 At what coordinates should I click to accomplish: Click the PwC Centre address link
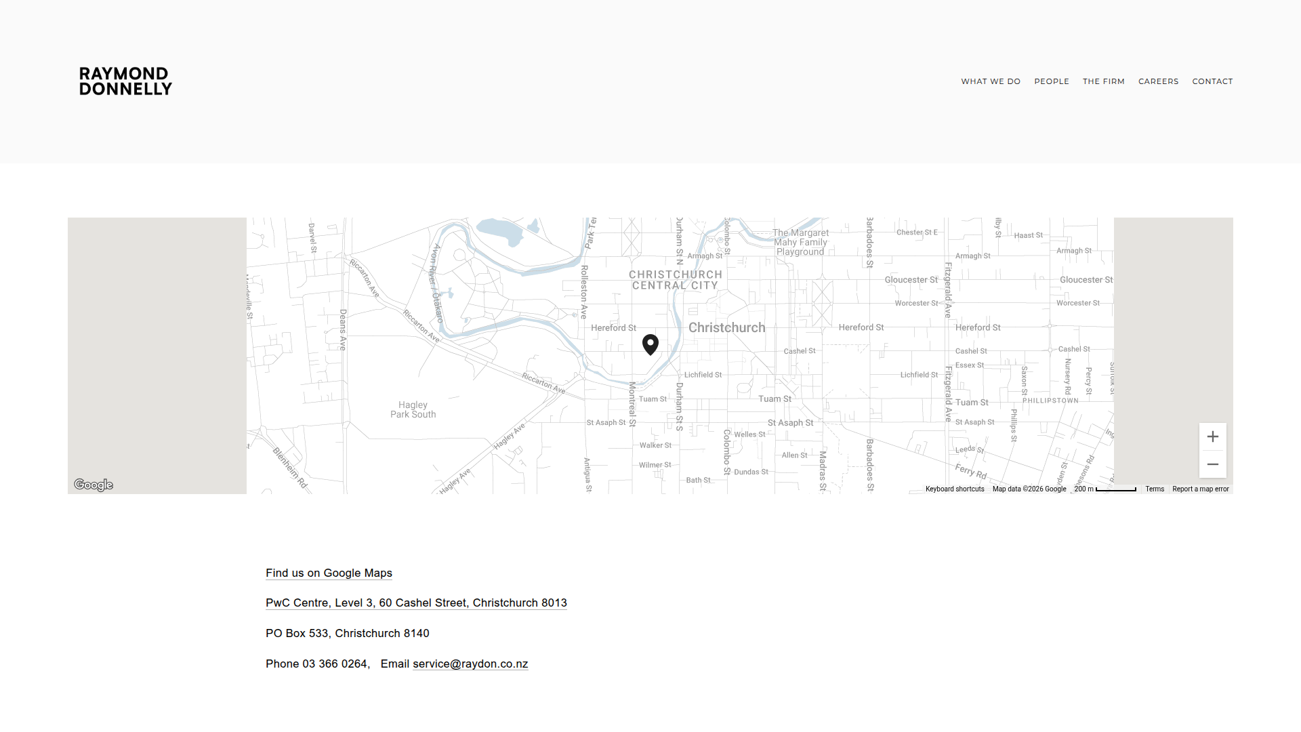pyautogui.click(x=416, y=603)
